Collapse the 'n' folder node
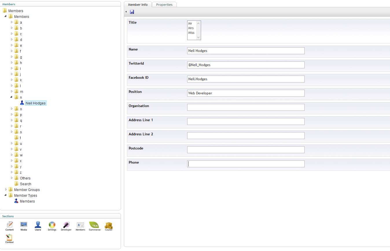 point(12,97)
